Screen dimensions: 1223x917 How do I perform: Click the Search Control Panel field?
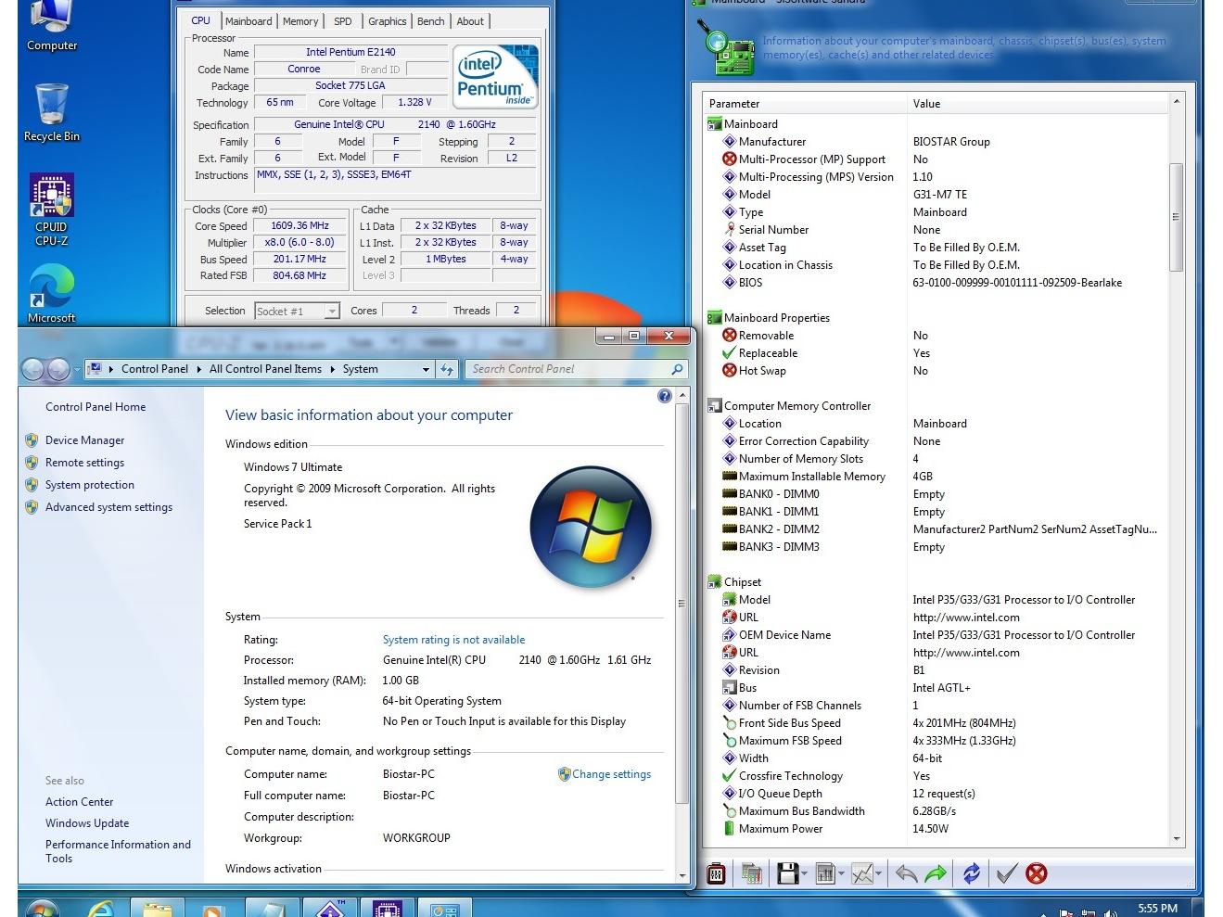click(569, 369)
